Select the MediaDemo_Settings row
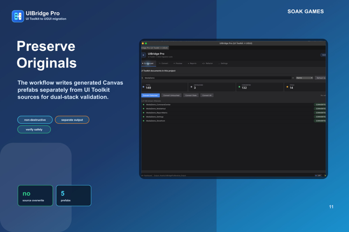This screenshot has width=349, height=232. (x=234, y=117)
